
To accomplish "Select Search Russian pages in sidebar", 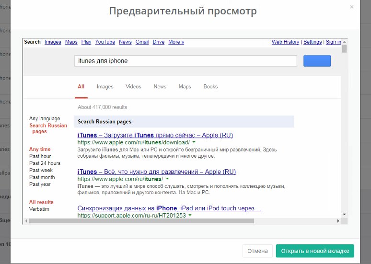I will pos(48,128).
